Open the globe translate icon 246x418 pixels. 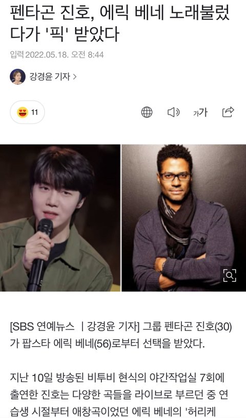point(147,112)
